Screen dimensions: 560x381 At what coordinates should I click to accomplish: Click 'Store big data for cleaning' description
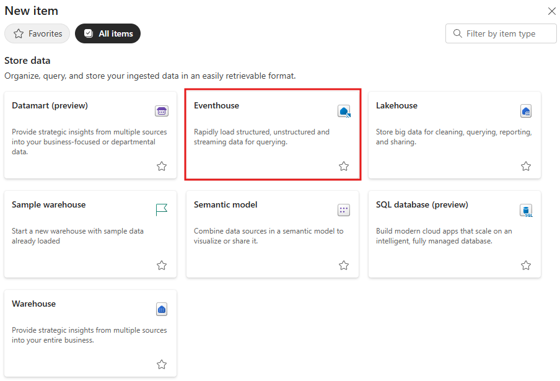click(x=453, y=137)
